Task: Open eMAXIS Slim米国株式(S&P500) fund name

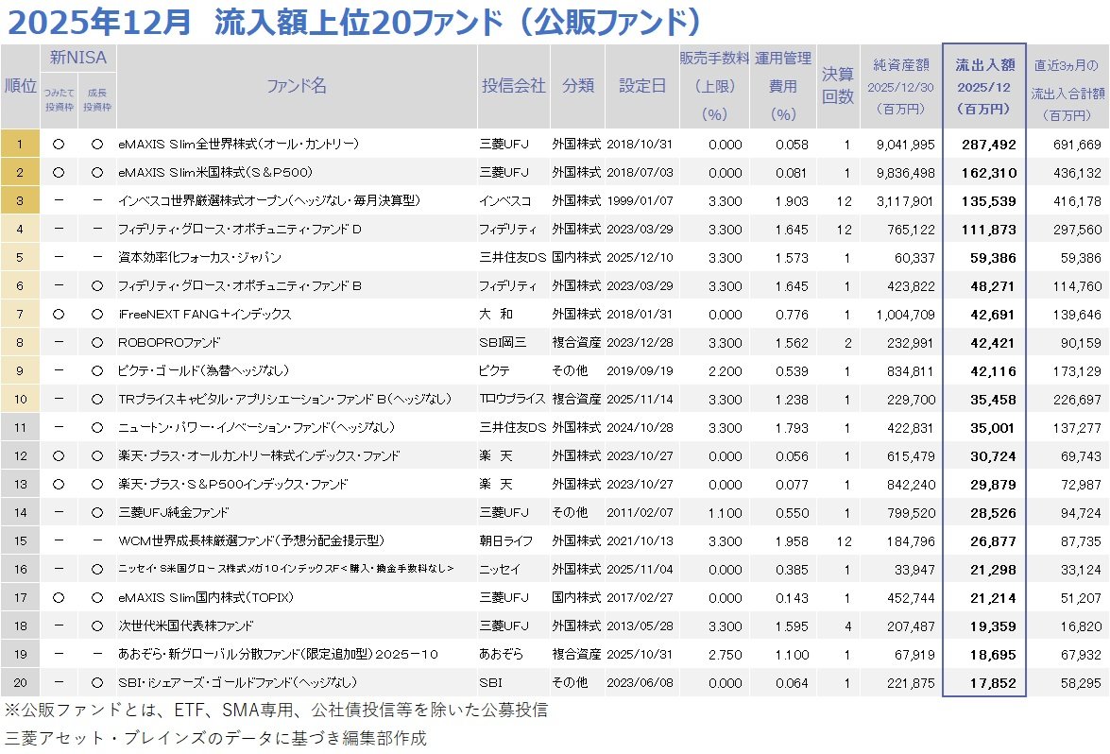Action: (214, 173)
